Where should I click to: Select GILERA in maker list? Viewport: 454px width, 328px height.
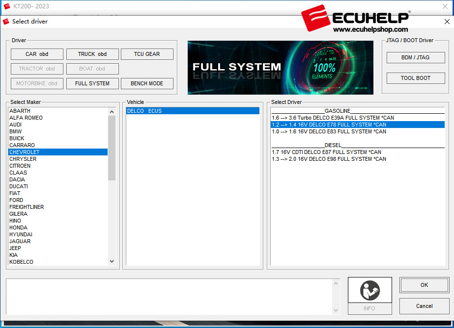coord(58,214)
